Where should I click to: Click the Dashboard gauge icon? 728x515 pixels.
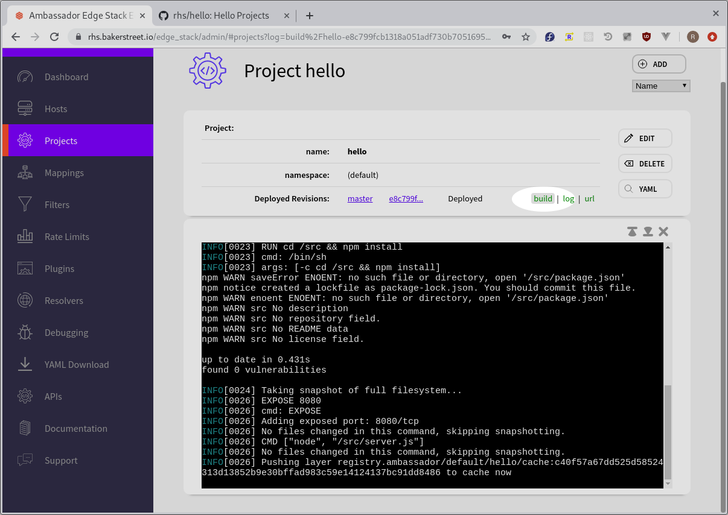click(25, 77)
